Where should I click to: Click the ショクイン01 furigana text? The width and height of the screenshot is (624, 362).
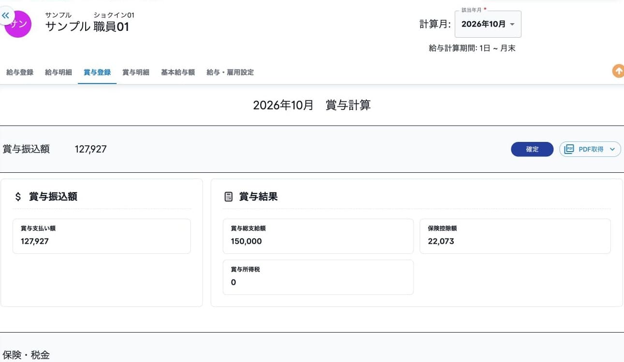coord(114,15)
